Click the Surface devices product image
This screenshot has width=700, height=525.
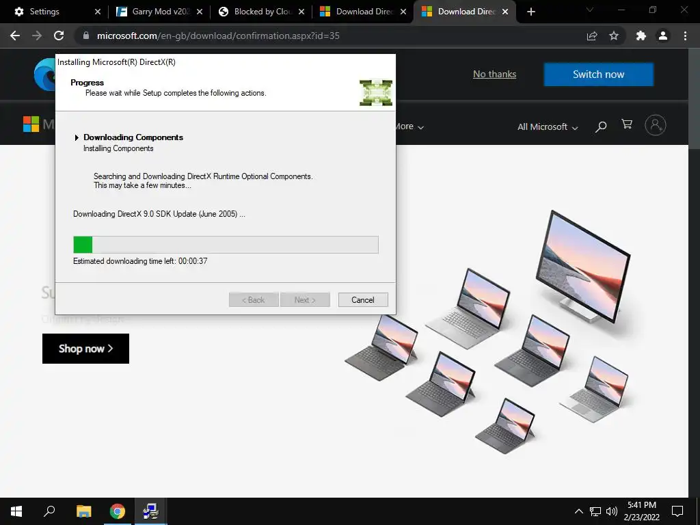(x=488, y=333)
